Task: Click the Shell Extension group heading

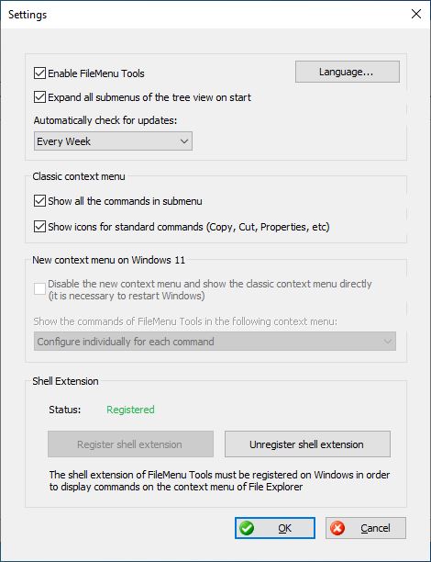Action: tap(65, 381)
